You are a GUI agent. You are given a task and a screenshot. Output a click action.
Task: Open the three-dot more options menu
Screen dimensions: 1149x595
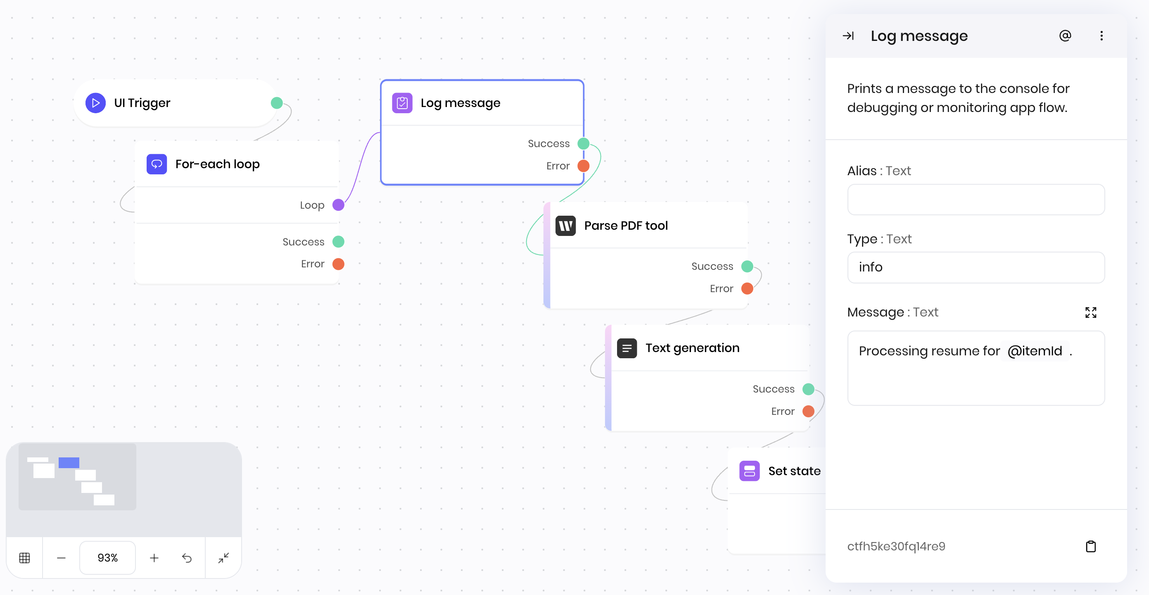point(1101,36)
